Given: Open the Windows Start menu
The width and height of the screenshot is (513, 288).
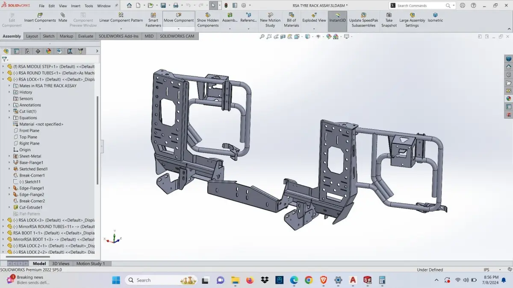Looking at the screenshot, I should [116, 280].
